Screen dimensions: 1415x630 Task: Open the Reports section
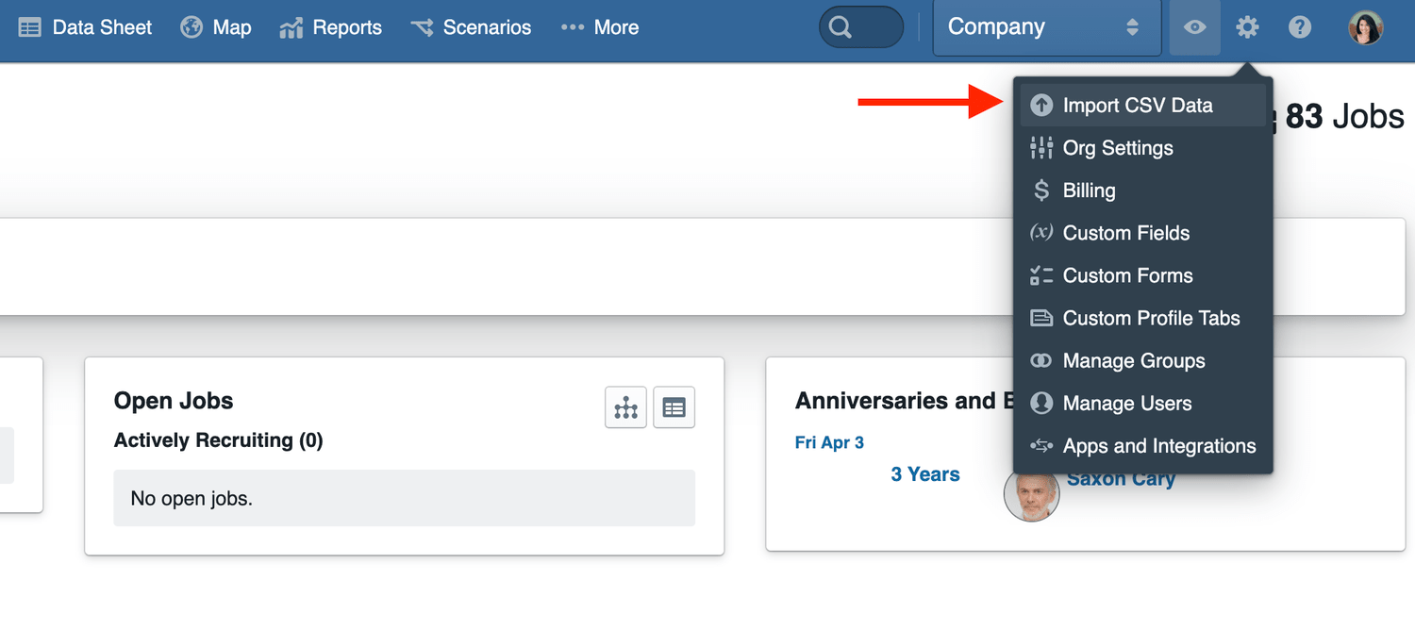coord(331,27)
